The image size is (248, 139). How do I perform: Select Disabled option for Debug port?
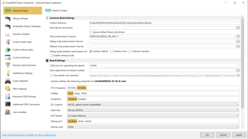(72, 121)
